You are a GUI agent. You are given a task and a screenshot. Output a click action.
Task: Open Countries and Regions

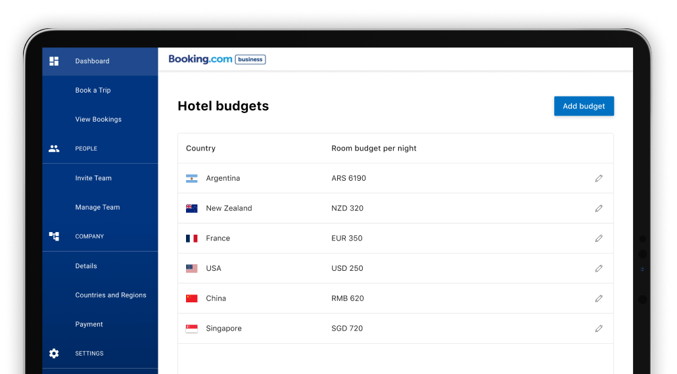coord(110,295)
